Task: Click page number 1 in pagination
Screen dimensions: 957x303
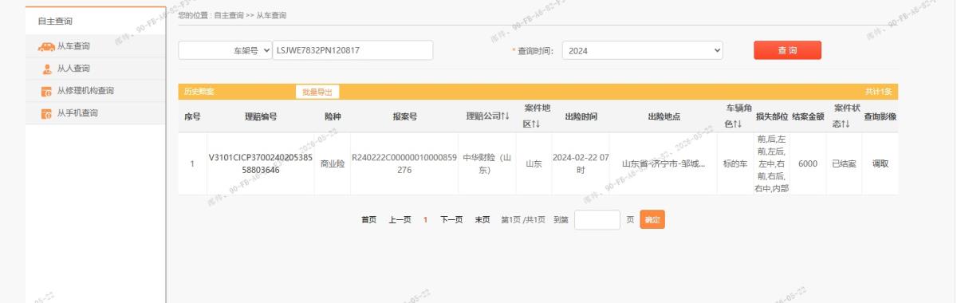Action: [426, 219]
